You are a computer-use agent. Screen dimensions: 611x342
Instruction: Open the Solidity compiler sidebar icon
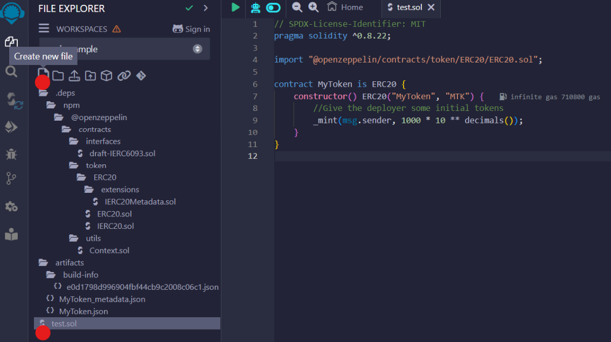15,101
